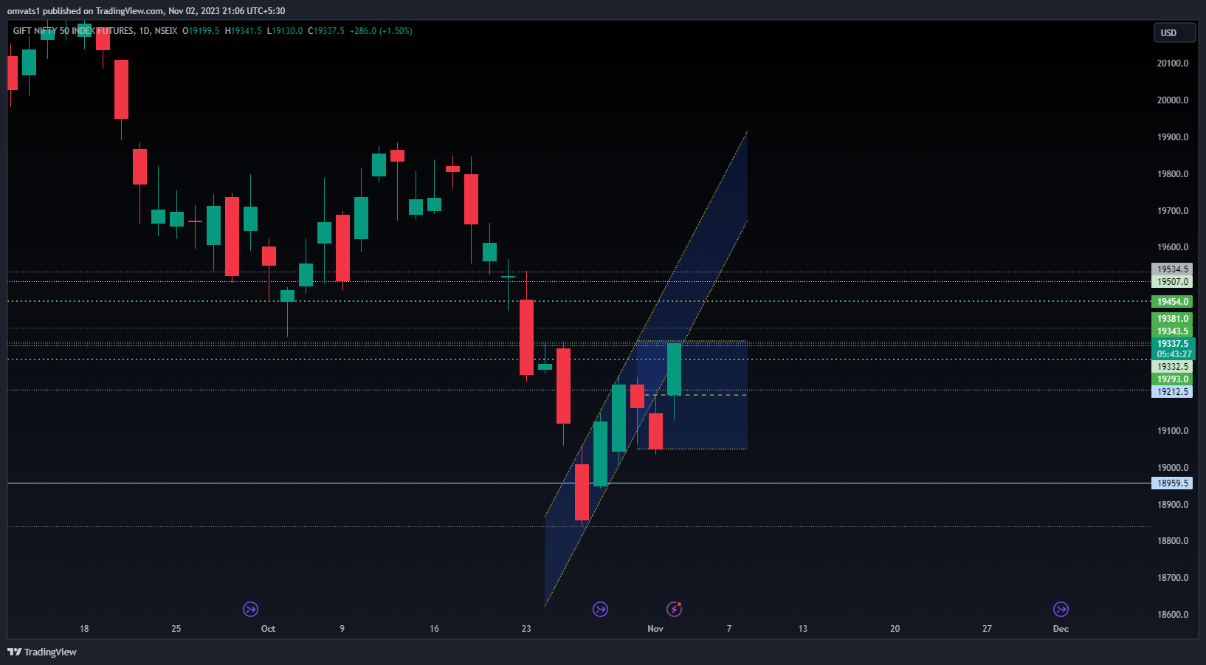Click the Dec label on time axis
Screen dimensions: 1206x665
(x=1061, y=629)
